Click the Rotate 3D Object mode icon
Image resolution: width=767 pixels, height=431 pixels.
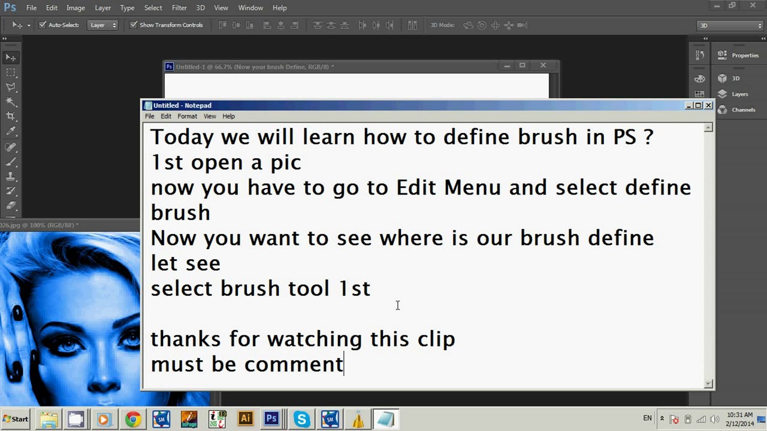[468, 25]
